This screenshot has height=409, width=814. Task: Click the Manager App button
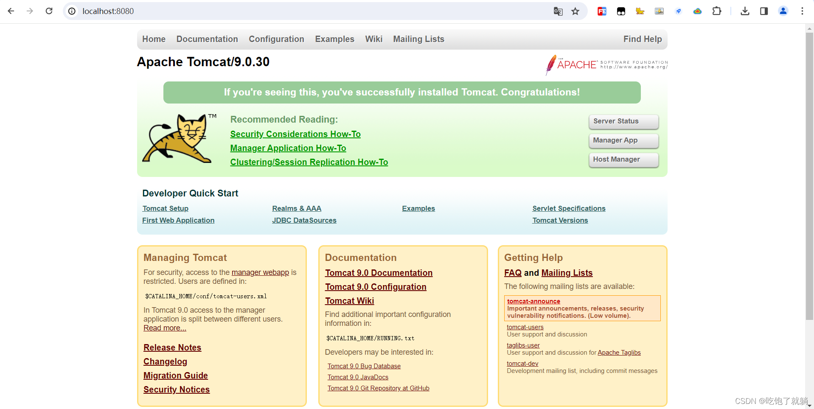point(623,140)
